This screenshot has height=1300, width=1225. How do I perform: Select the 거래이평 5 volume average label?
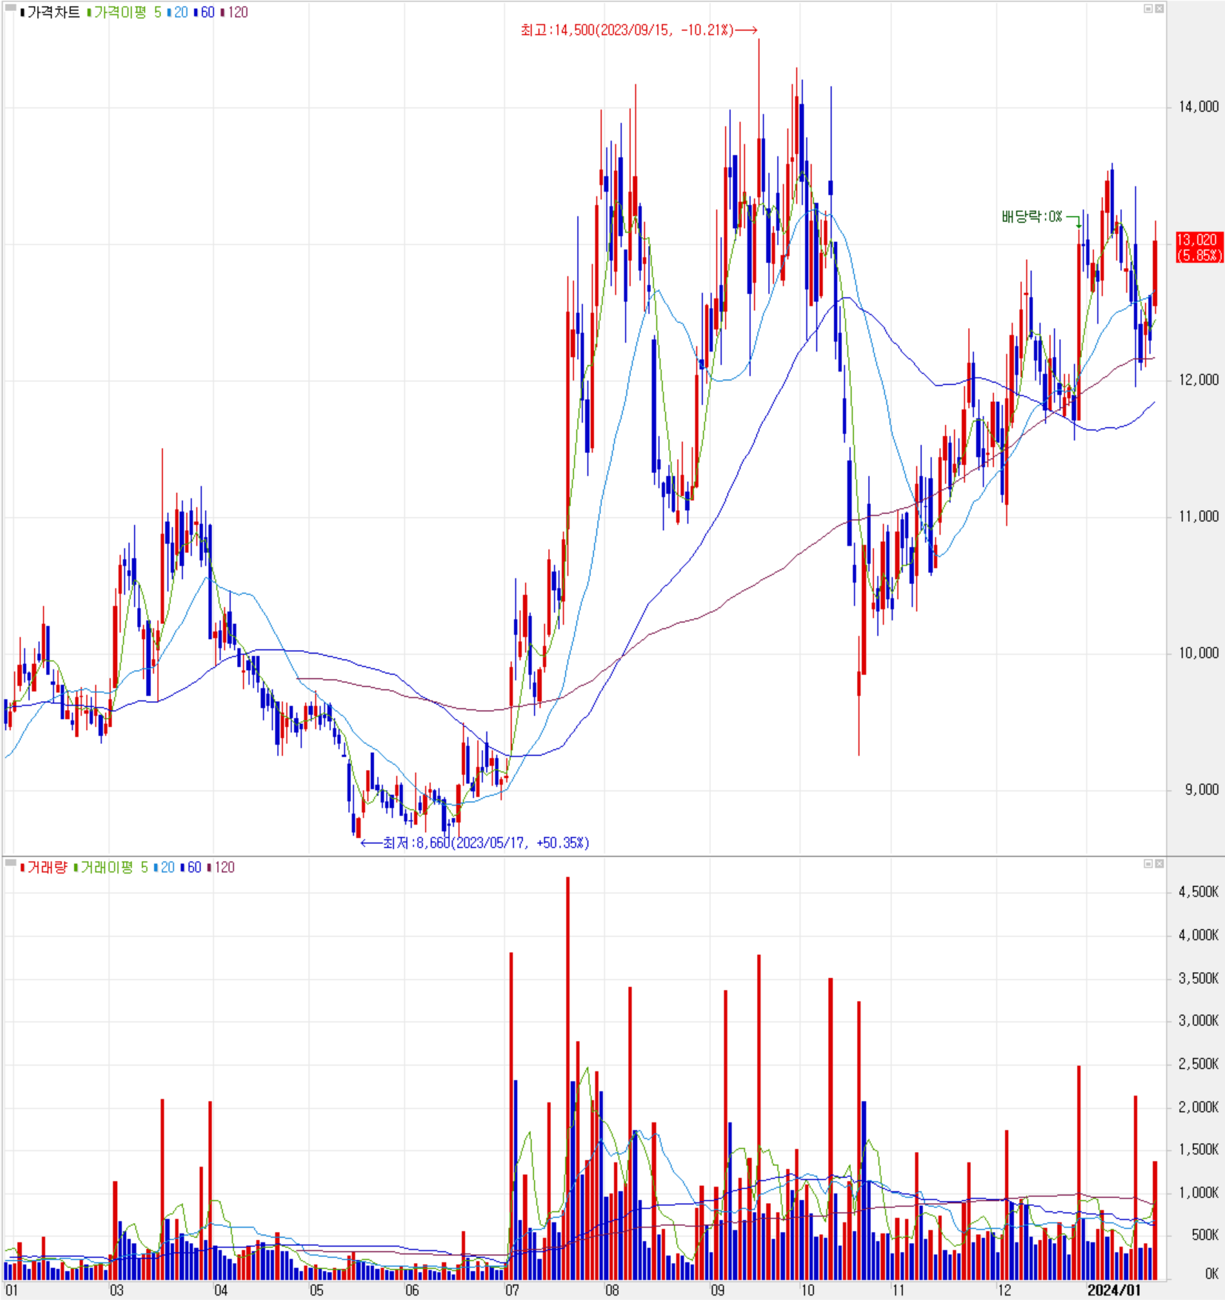[x=114, y=867]
